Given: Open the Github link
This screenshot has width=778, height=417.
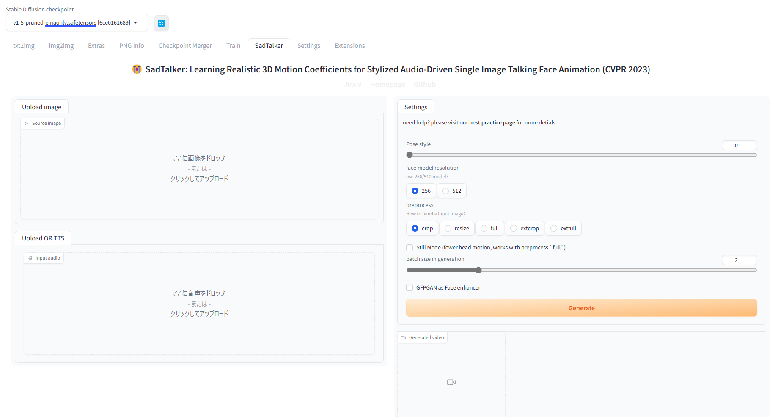Looking at the screenshot, I should pyautogui.click(x=425, y=85).
